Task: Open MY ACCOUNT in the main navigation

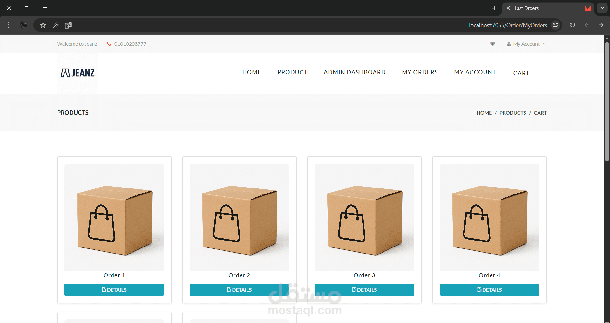Action: [475, 72]
